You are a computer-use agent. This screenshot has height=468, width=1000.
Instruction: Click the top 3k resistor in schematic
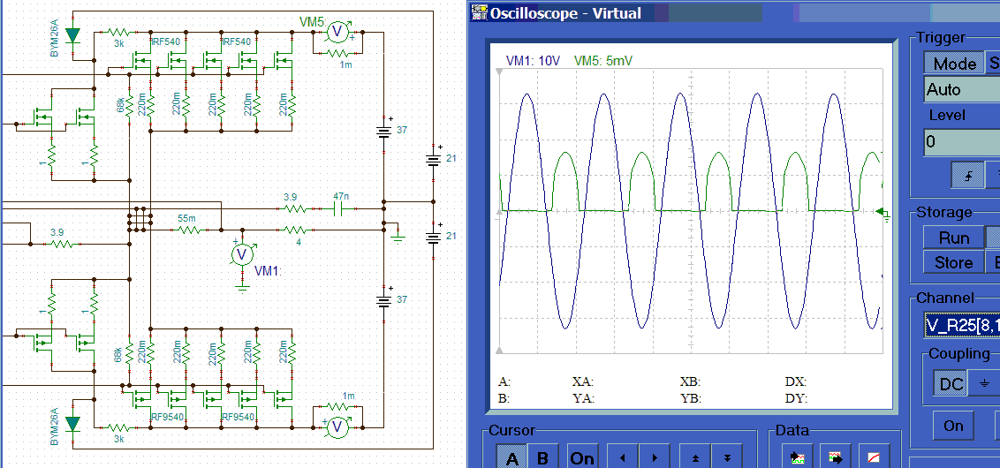pyautogui.click(x=120, y=33)
